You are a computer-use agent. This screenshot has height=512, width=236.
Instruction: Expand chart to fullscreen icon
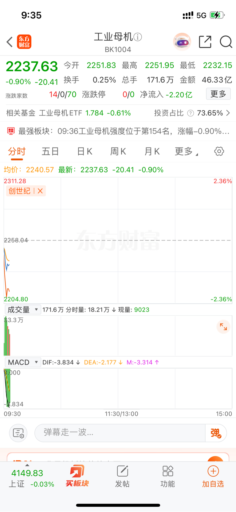coord(223,327)
